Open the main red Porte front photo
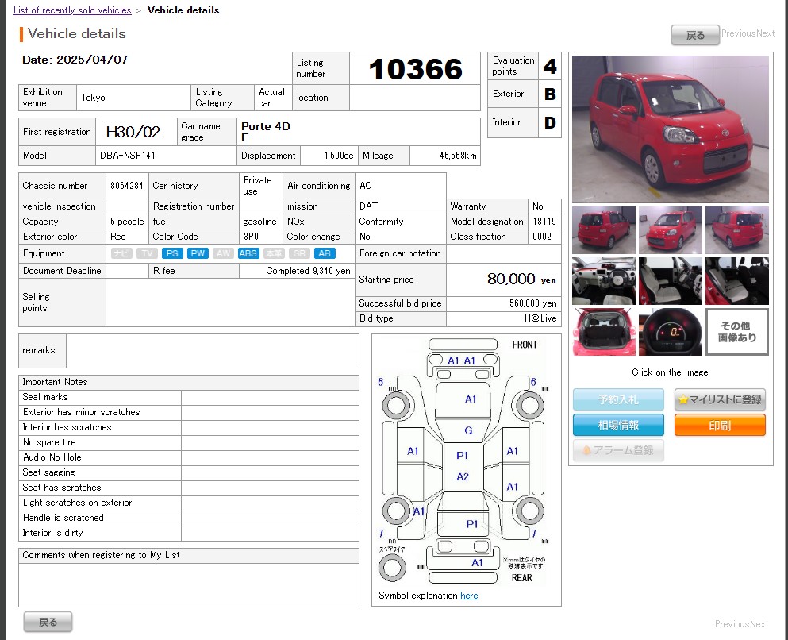The height and width of the screenshot is (640, 788). 670,129
